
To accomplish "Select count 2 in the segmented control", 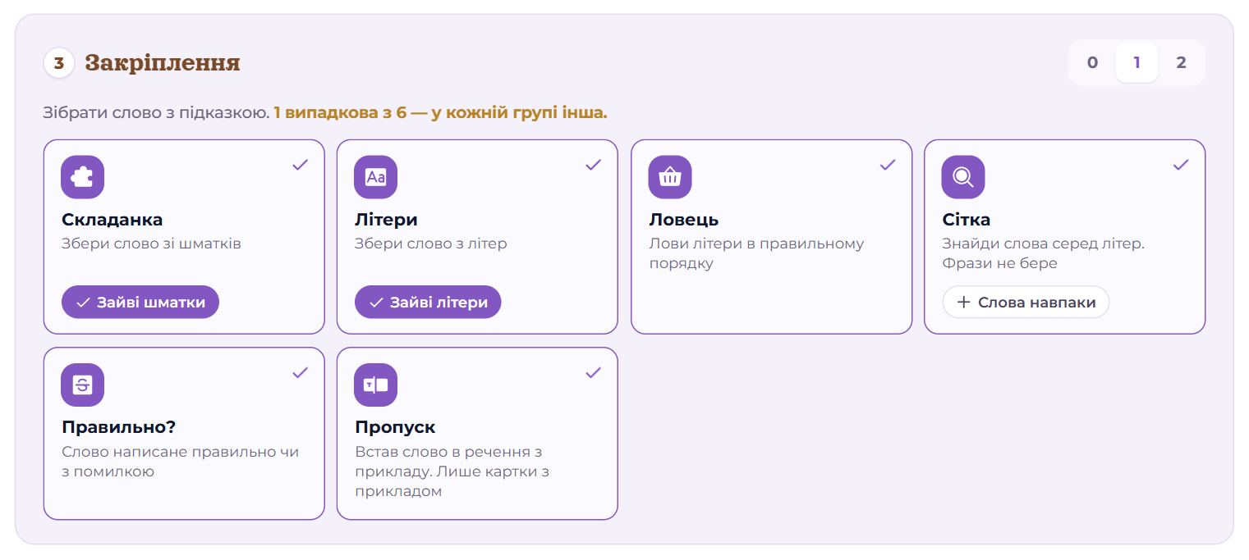I will [x=1181, y=62].
